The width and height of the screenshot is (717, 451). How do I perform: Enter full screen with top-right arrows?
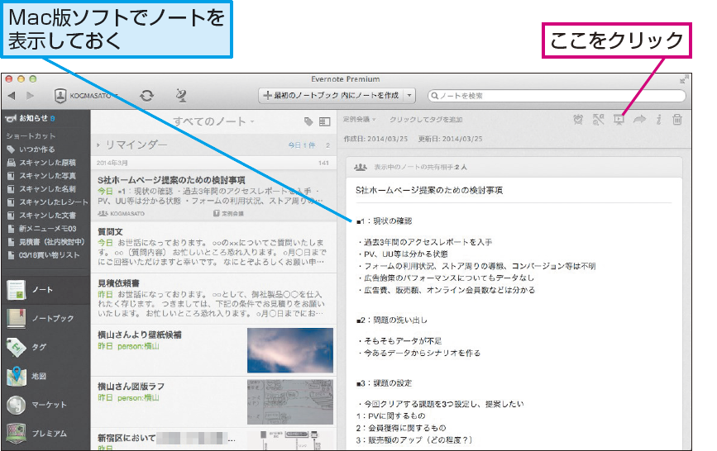(x=684, y=79)
